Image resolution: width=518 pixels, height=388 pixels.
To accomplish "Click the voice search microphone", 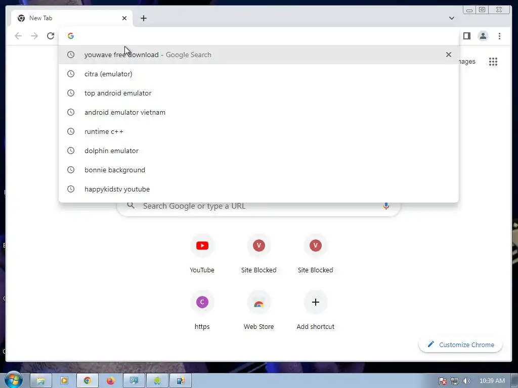I will [x=386, y=206].
